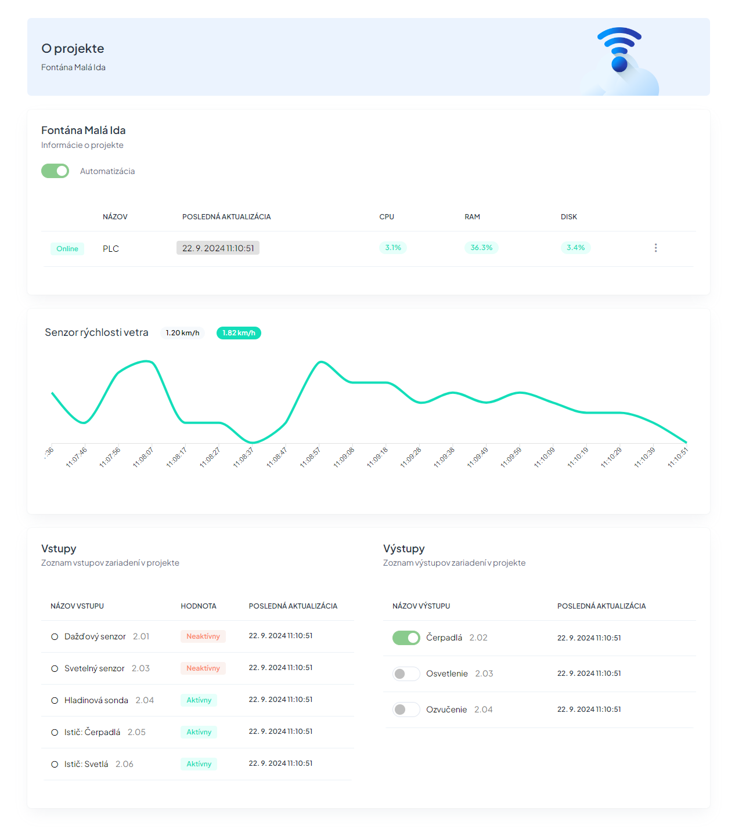The width and height of the screenshot is (735, 836).
Task: Click the POSLEDNÁ AKTUALIZÁCIA header in PLC table
Action: [226, 217]
